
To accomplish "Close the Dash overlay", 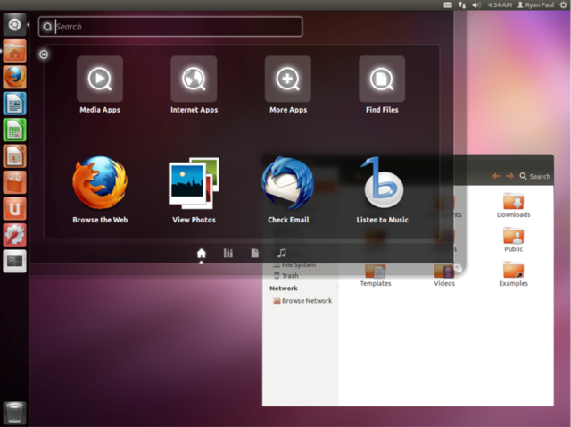I will (x=44, y=54).
